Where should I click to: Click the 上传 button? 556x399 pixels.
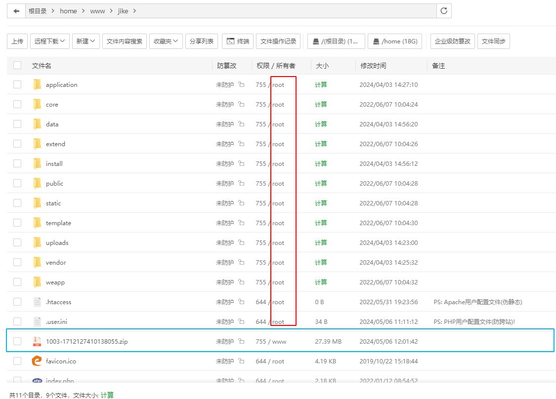tap(17, 41)
